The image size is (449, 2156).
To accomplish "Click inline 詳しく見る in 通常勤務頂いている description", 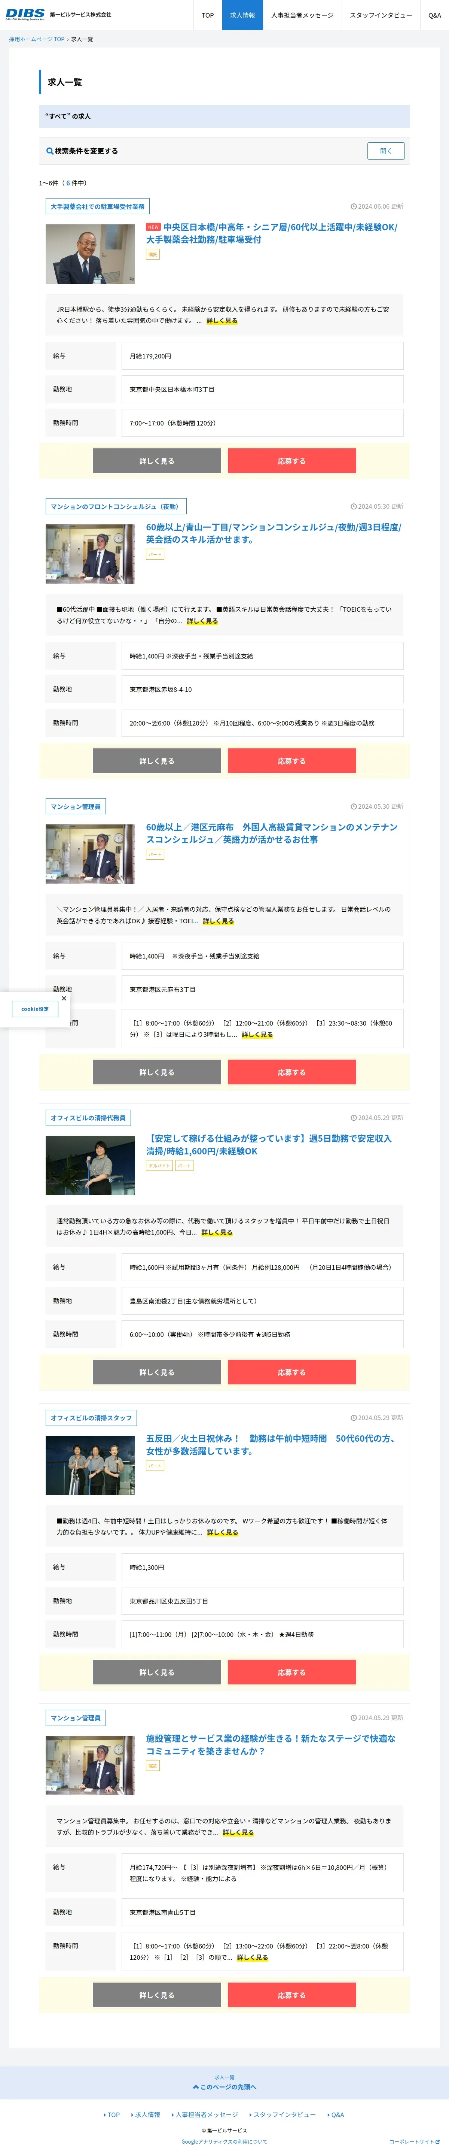I will [x=217, y=1233].
